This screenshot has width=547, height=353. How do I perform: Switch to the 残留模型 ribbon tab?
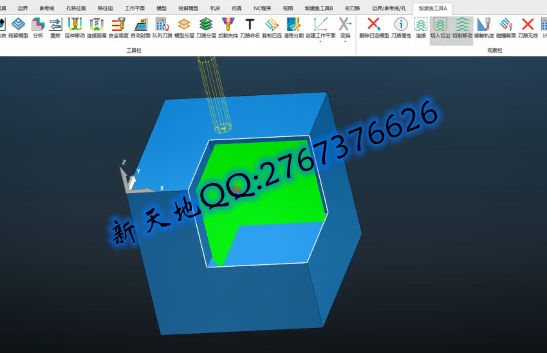pos(188,8)
